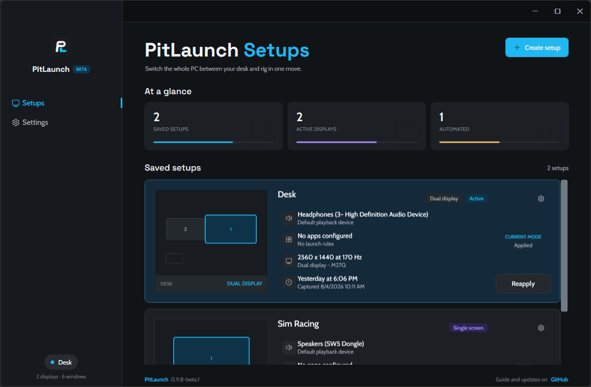Click the Desk display resolution monitor icon
The height and width of the screenshot is (387, 591).
(289, 261)
